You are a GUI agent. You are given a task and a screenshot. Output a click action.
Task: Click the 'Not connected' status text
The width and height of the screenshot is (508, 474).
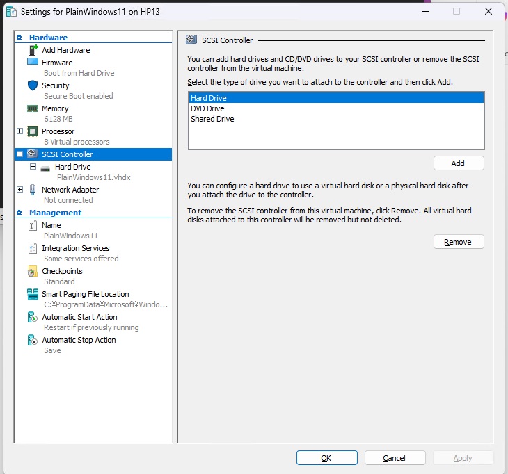(x=68, y=200)
